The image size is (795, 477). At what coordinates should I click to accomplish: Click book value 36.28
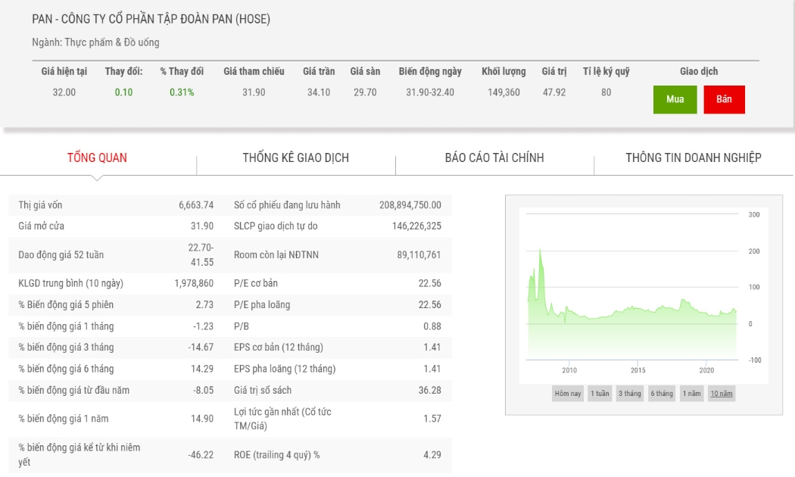pos(430,391)
